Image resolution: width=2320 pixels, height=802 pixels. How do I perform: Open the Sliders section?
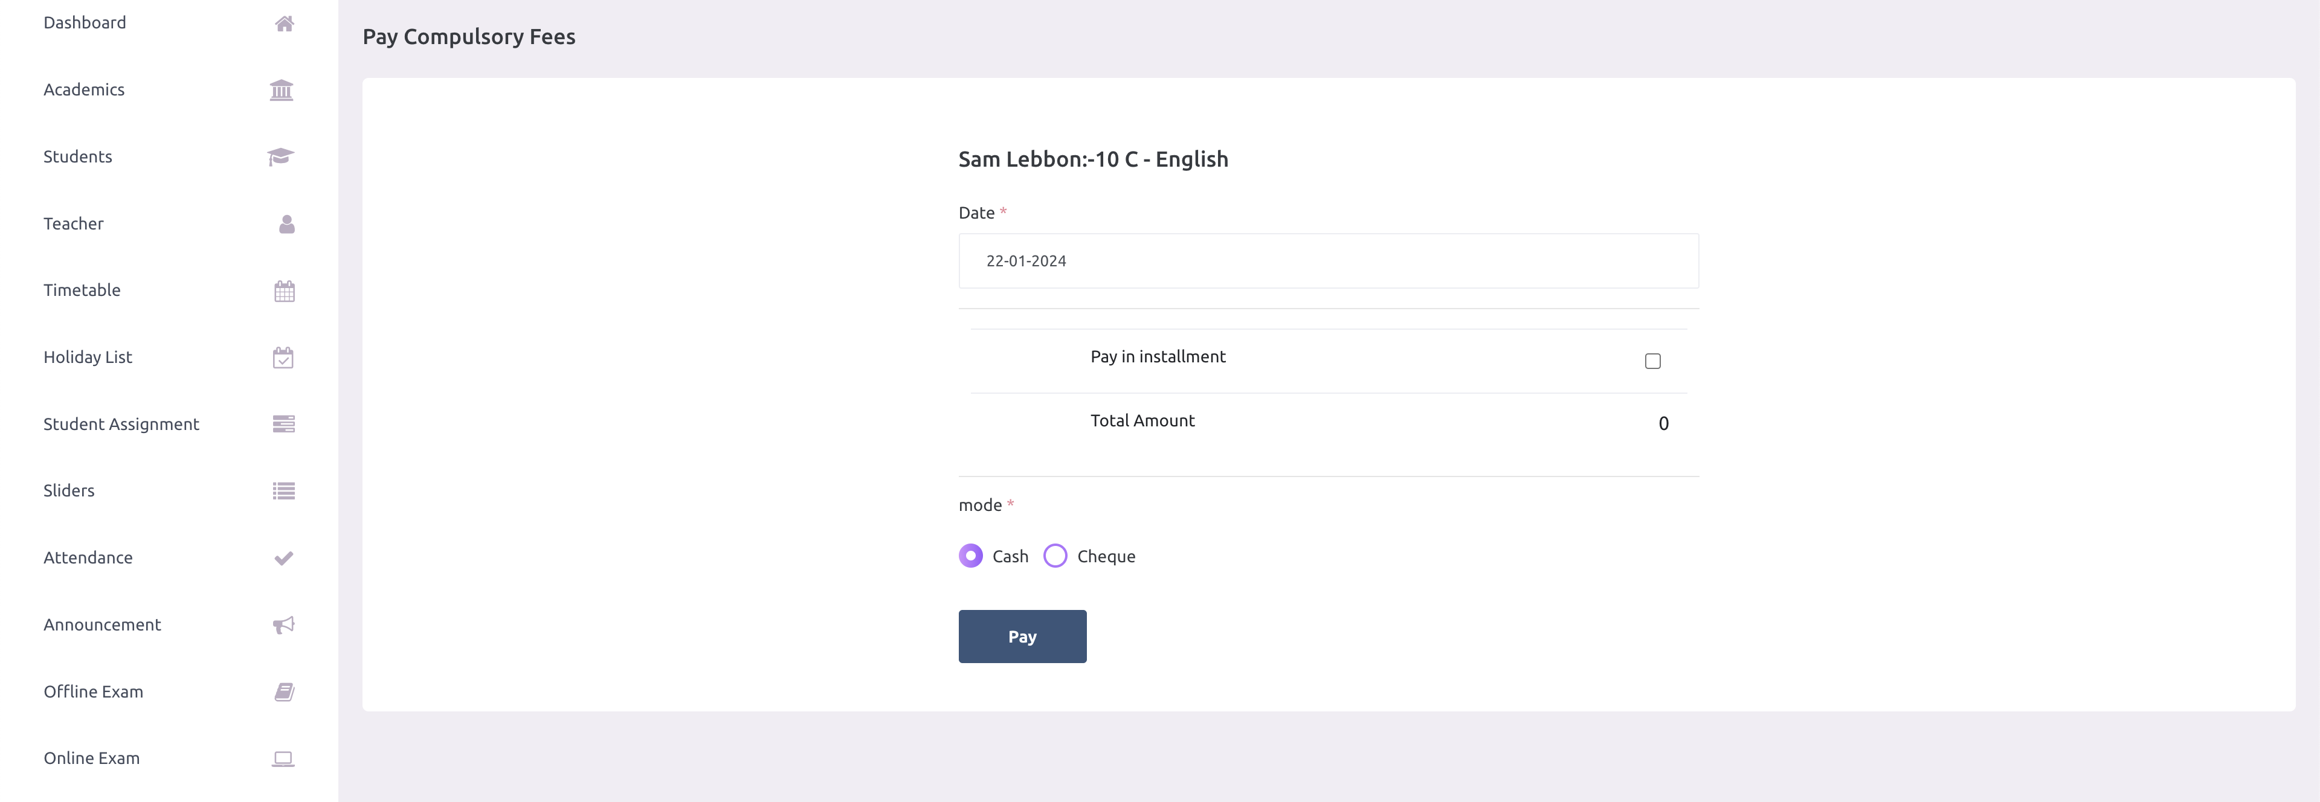69,490
